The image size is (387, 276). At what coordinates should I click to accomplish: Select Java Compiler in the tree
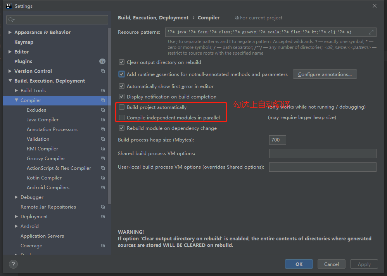click(x=42, y=120)
